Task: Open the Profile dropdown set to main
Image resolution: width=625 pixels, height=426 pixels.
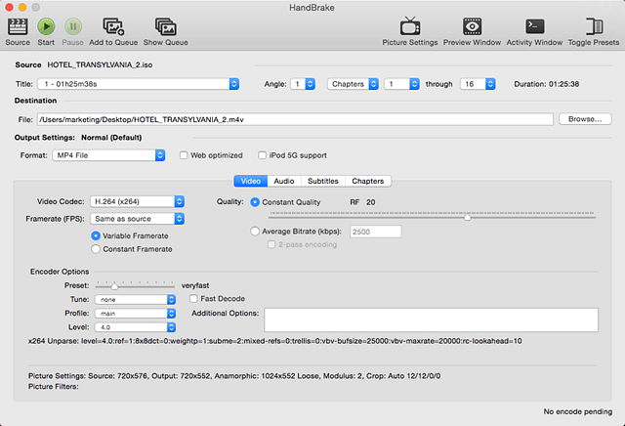Action: pos(135,313)
